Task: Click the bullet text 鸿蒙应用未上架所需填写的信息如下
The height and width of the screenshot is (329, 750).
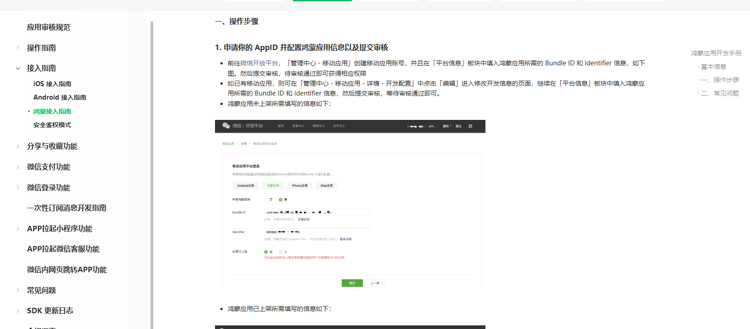Action: click(x=279, y=104)
